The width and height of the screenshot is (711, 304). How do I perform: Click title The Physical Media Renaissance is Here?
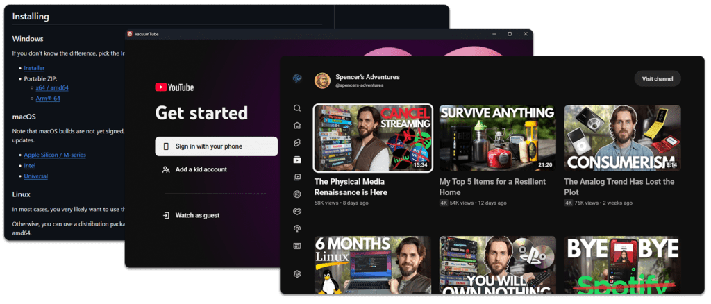(351, 187)
